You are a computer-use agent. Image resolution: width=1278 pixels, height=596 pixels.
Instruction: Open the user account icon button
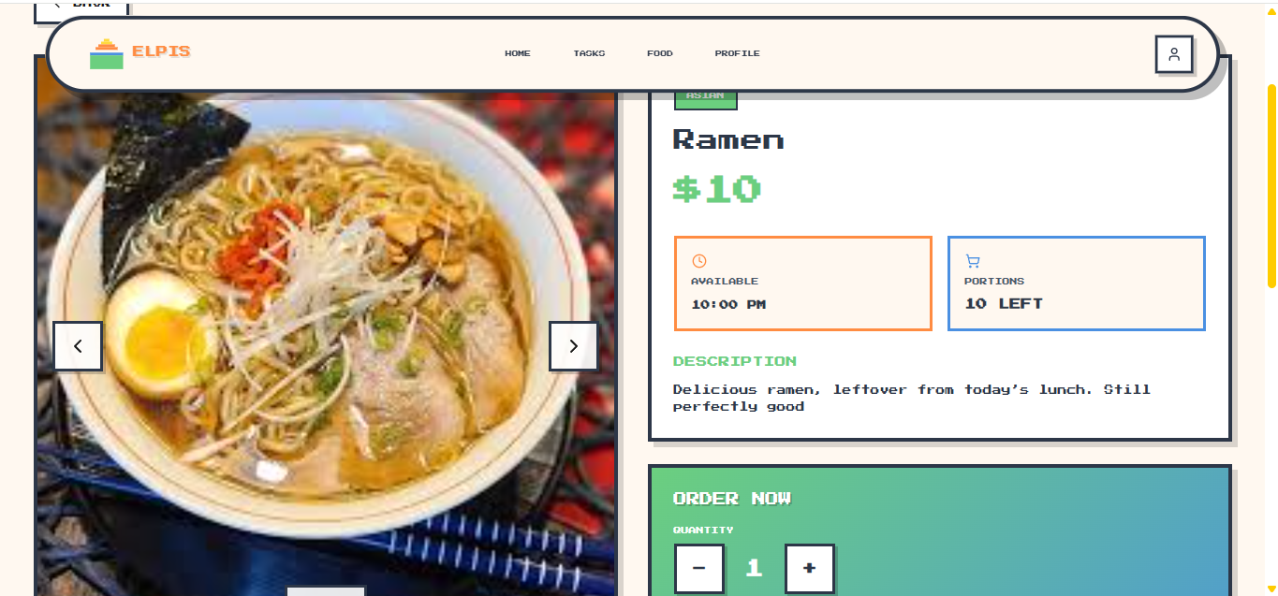(1173, 54)
